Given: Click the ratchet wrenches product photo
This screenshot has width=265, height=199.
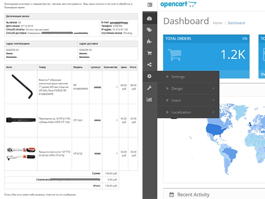Looking at the screenshot, I should coord(21,154).
